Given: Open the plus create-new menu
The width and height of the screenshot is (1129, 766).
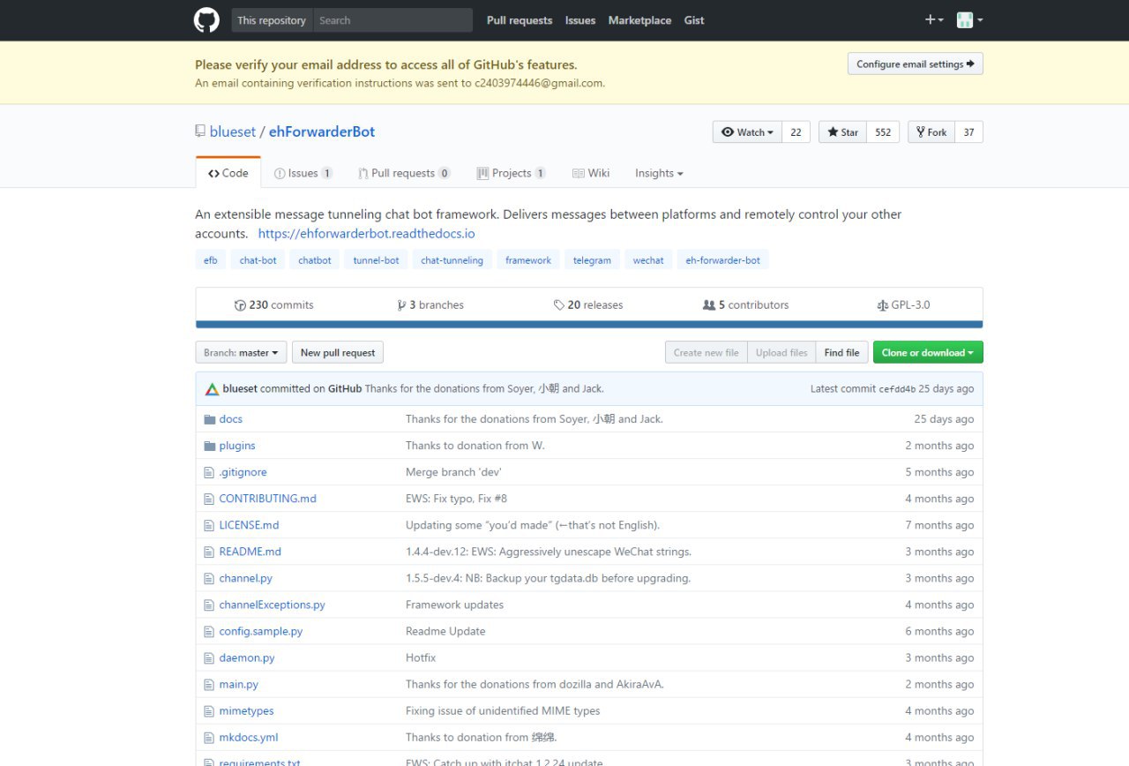Looking at the screenshot, I should 934,20.
